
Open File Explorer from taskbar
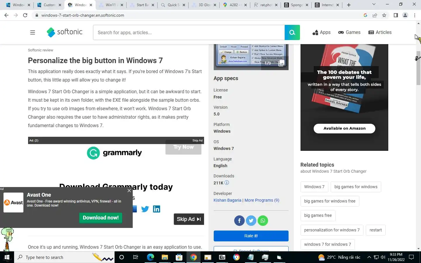(x=165, y=257)
